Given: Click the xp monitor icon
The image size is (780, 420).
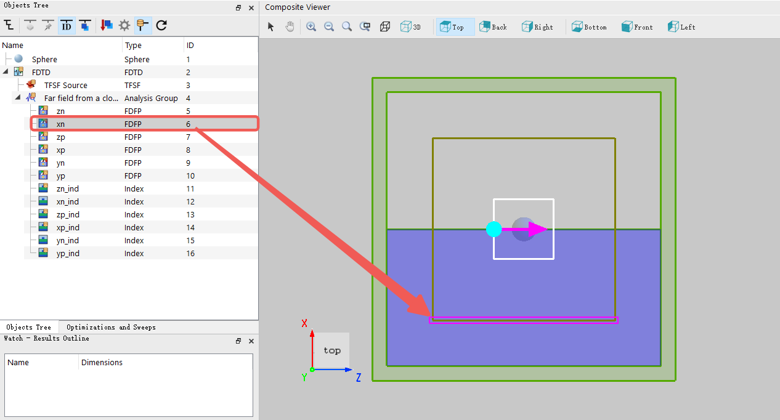Looking at the screenshot, I should pos(43,150).
